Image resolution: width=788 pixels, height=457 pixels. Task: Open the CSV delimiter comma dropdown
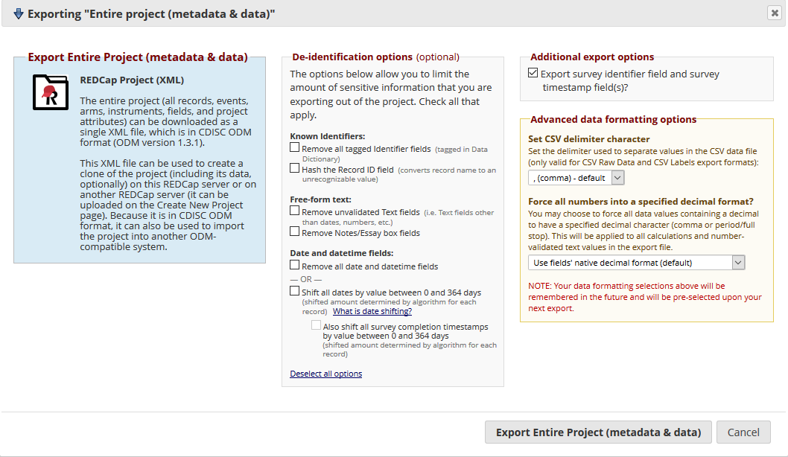[x=576, y=178]
